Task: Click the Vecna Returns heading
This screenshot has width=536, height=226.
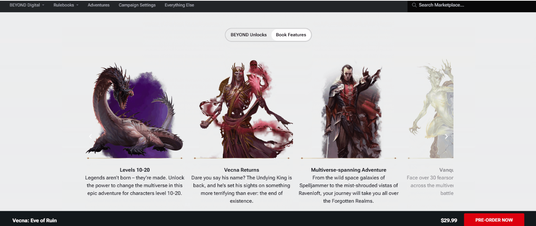Action: tap(242, 170)
